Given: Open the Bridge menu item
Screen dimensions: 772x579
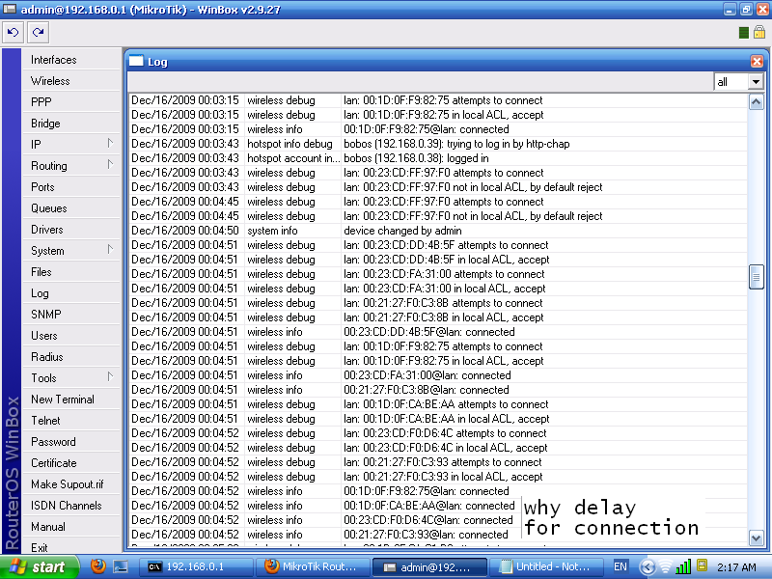Looking at the screenshot, I should point(71,124).
